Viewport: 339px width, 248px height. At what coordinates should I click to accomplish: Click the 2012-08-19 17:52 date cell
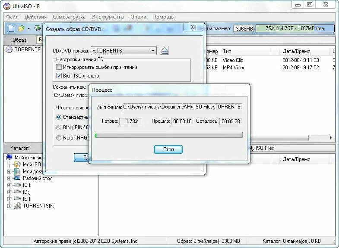point(301,68)
